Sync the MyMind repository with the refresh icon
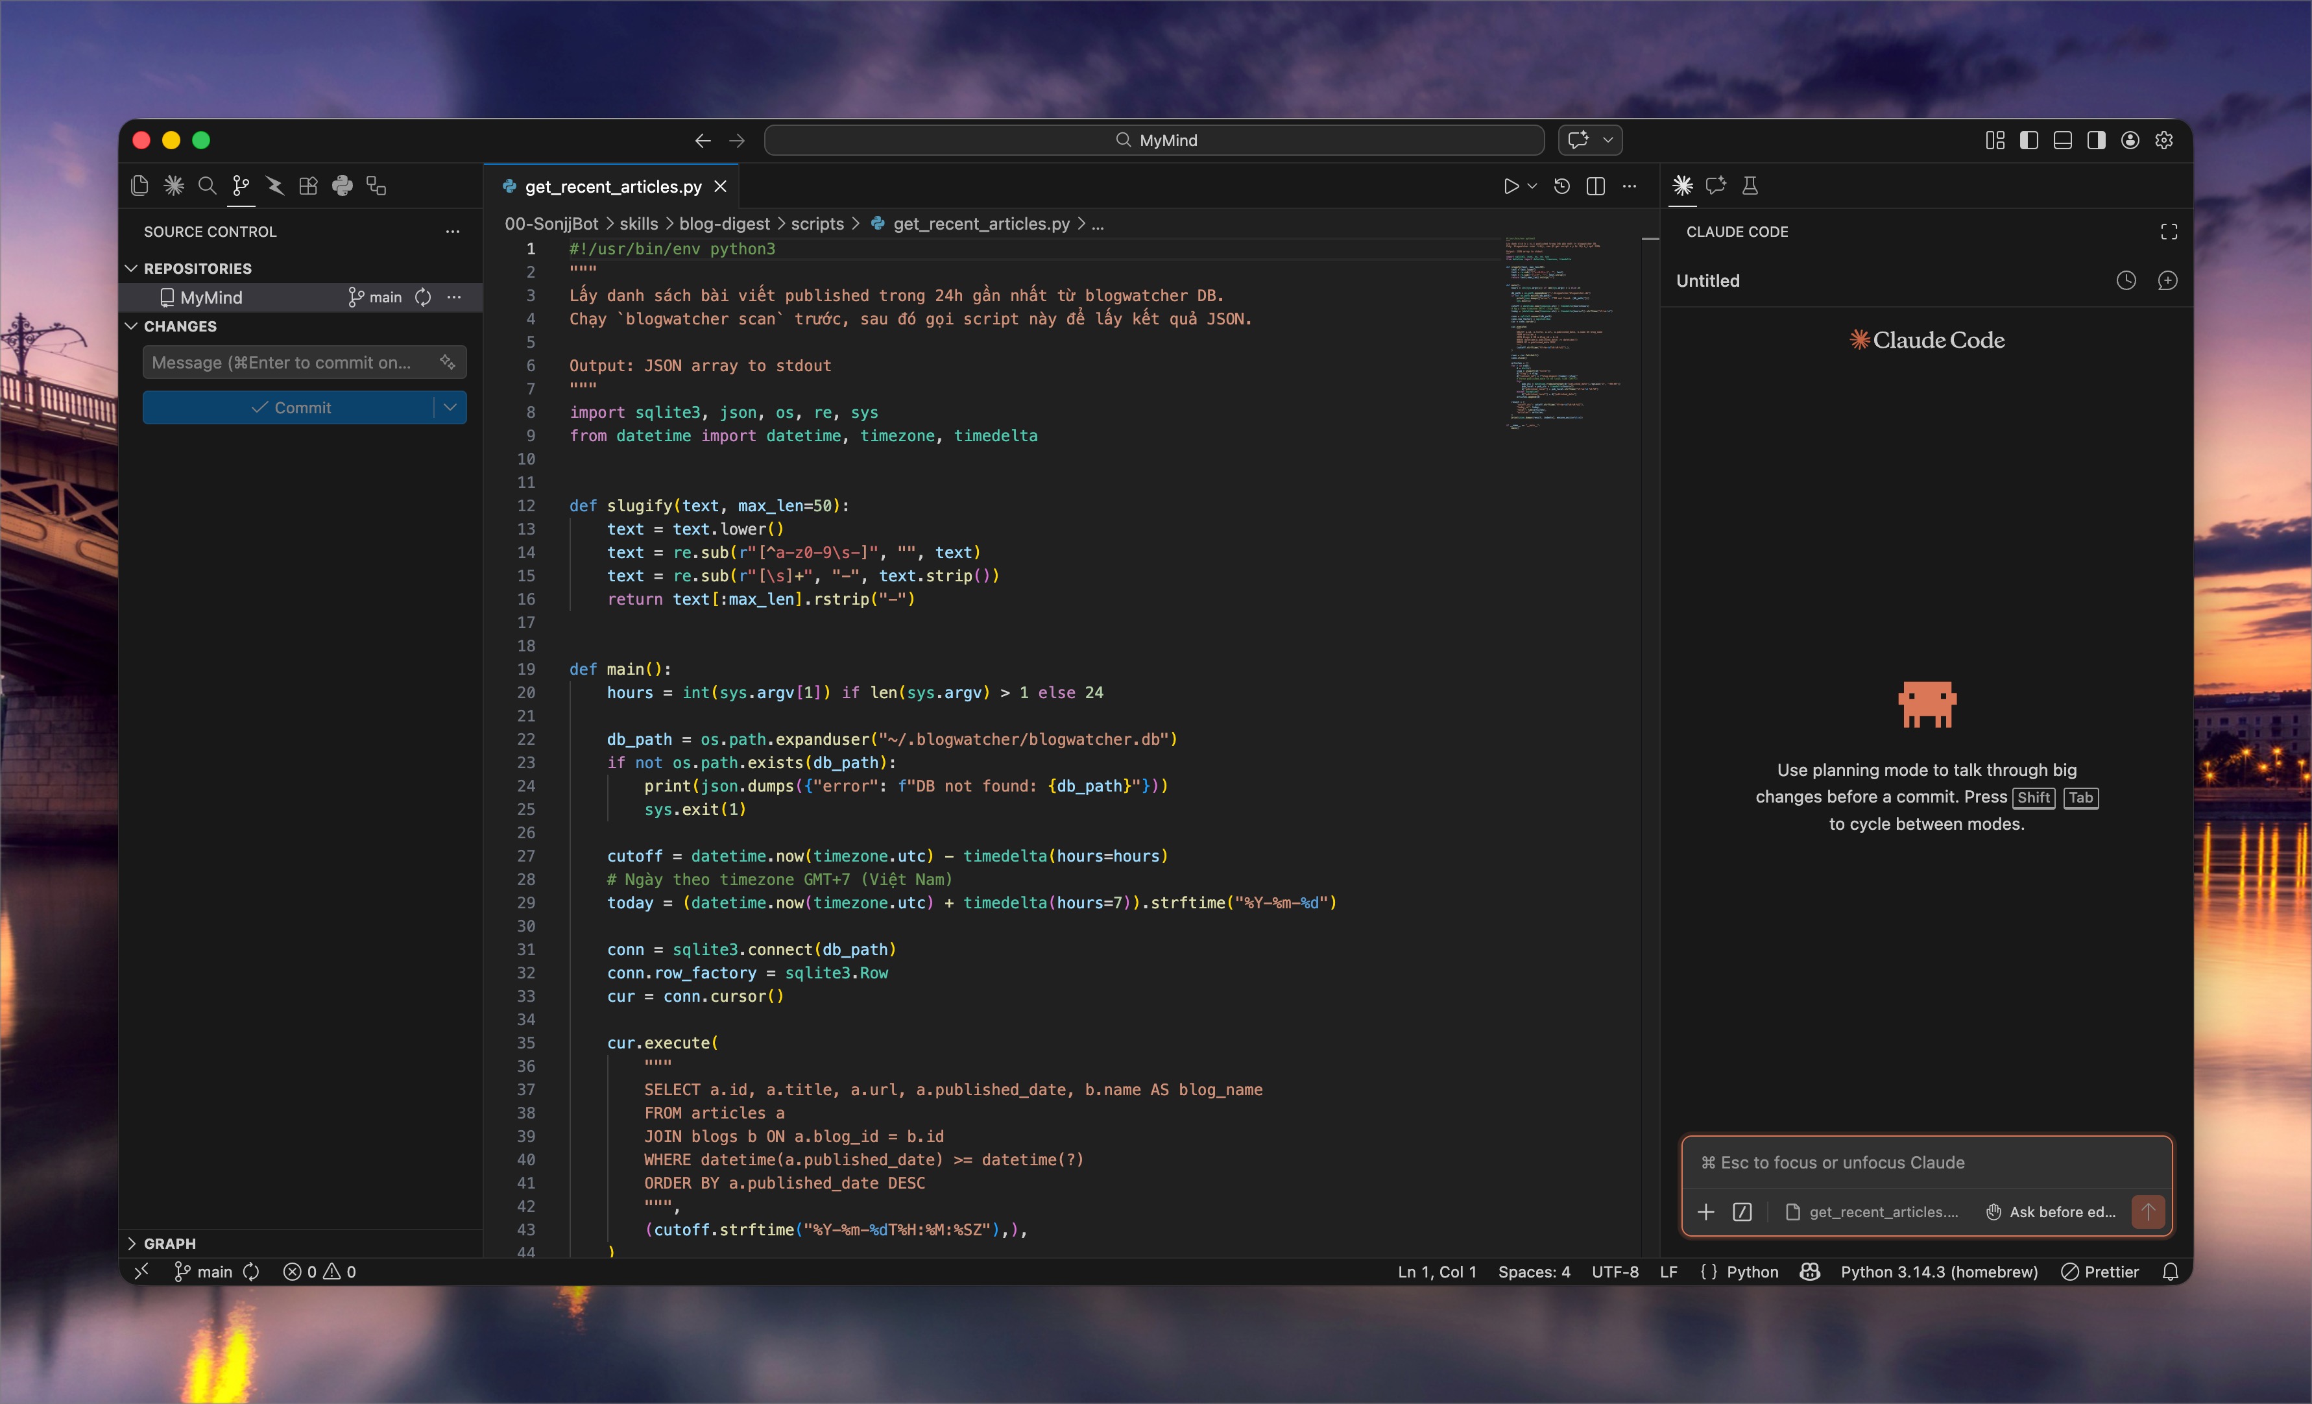Viewport: 2312px width, 1404px height. (422, 297)
